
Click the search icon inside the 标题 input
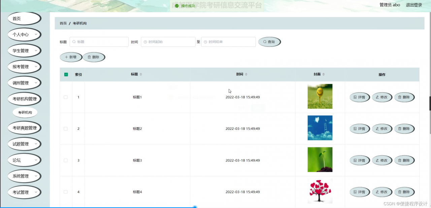73,42
